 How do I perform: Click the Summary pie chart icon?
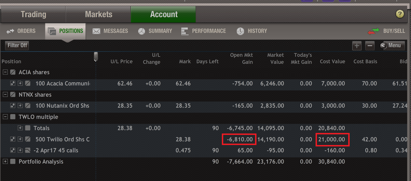point(142,31)
